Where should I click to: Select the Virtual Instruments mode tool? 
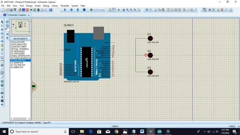(x=2, y=73)
